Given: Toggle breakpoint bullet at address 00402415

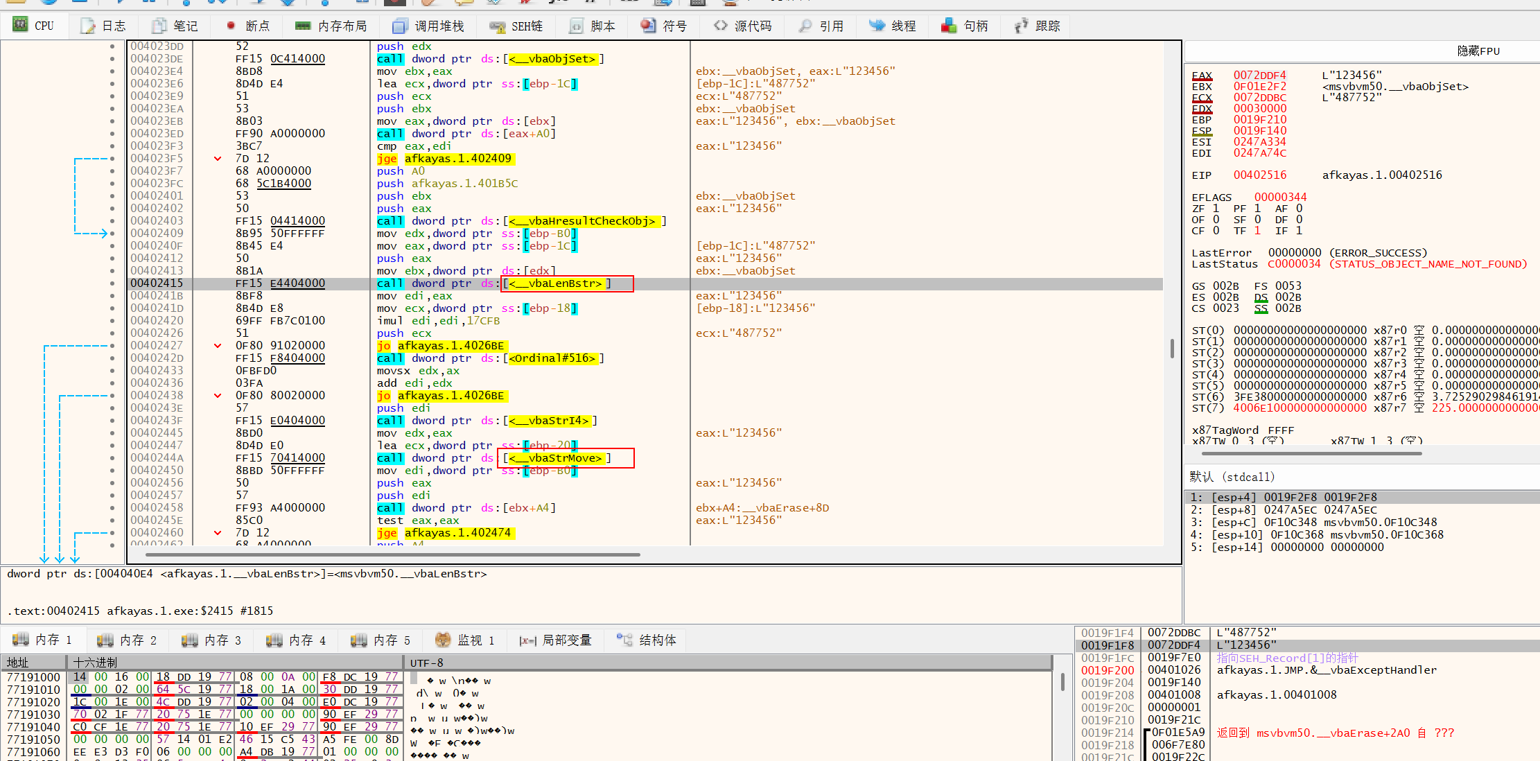Looking at the screenshot, I should [112, 283].
